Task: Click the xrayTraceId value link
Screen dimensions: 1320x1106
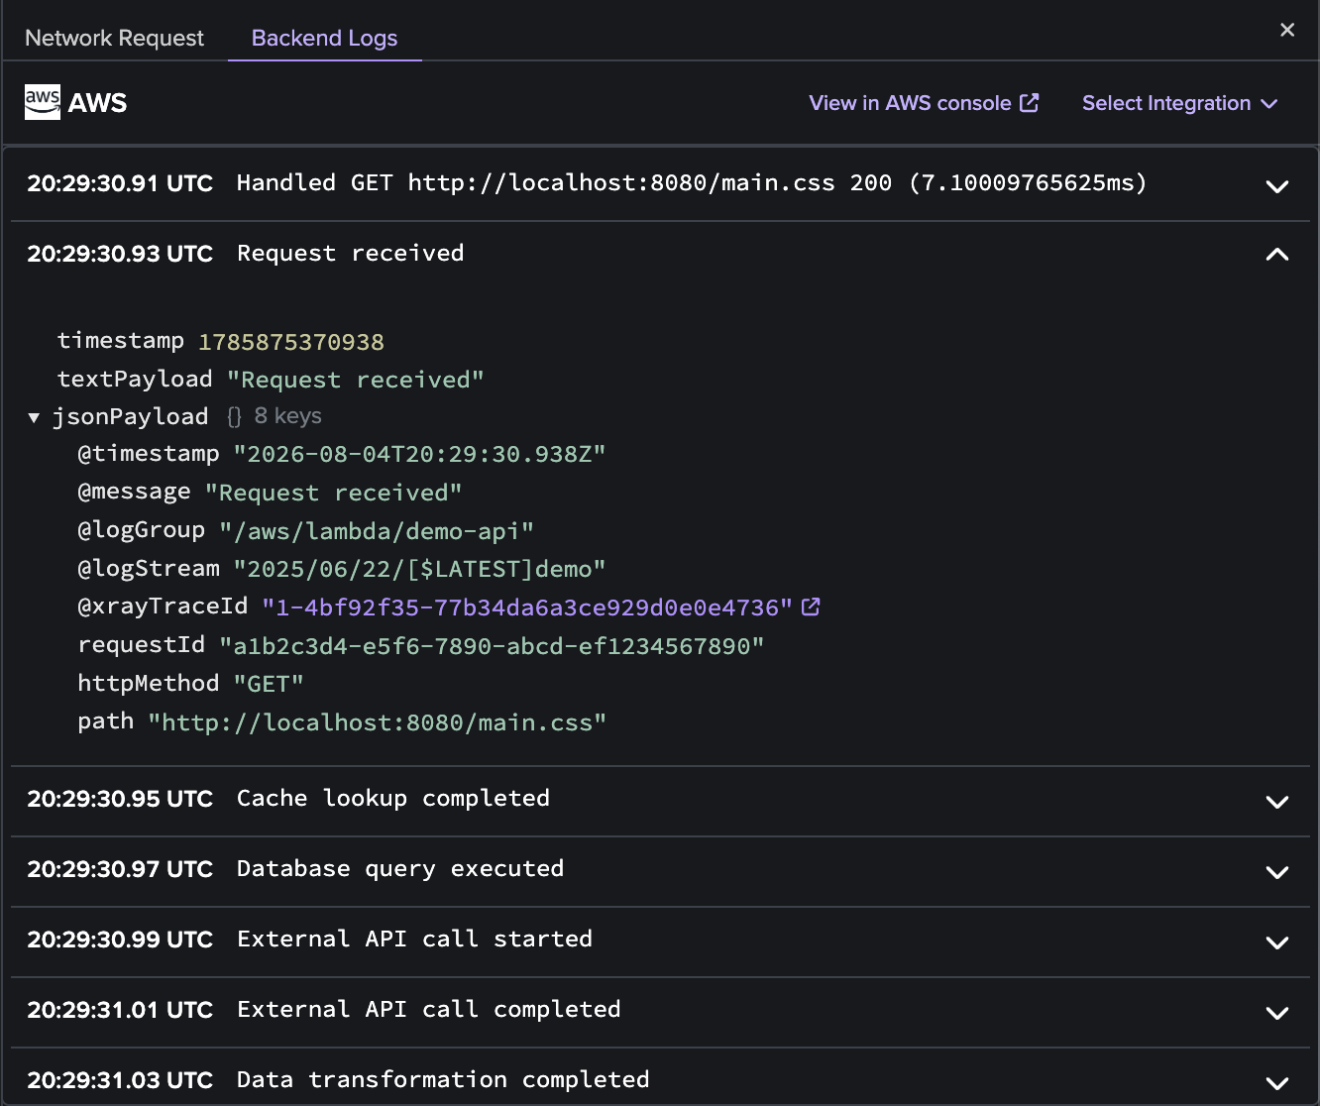Action: coord(527,608)
